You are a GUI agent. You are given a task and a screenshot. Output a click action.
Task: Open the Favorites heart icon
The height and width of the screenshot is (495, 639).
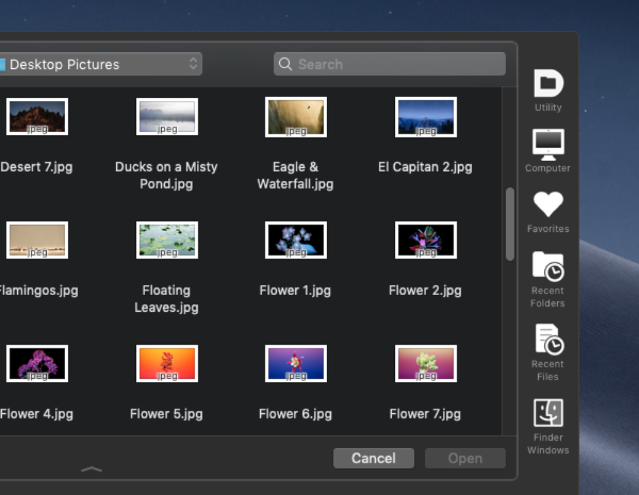pos(548,205)
